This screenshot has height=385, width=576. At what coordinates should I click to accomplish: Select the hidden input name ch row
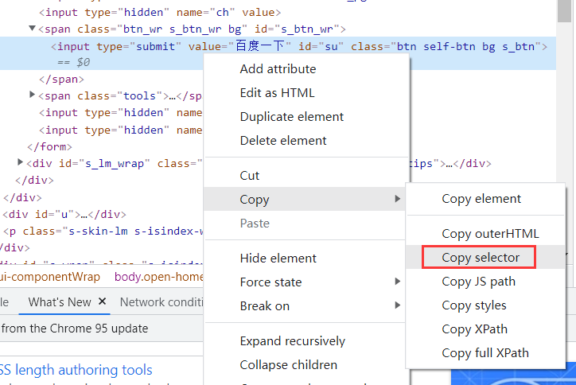click(160, 13)
